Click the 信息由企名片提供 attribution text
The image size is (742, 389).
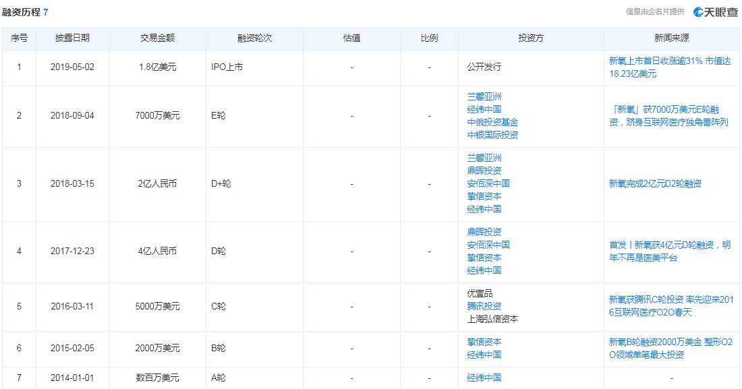[655, 12]
